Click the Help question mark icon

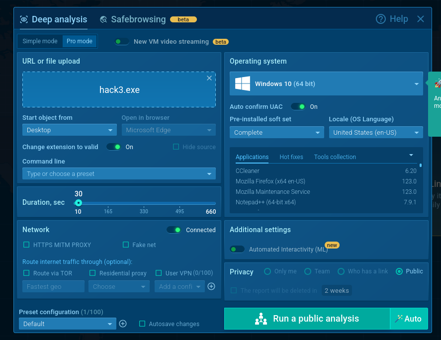tap(380, 19)
